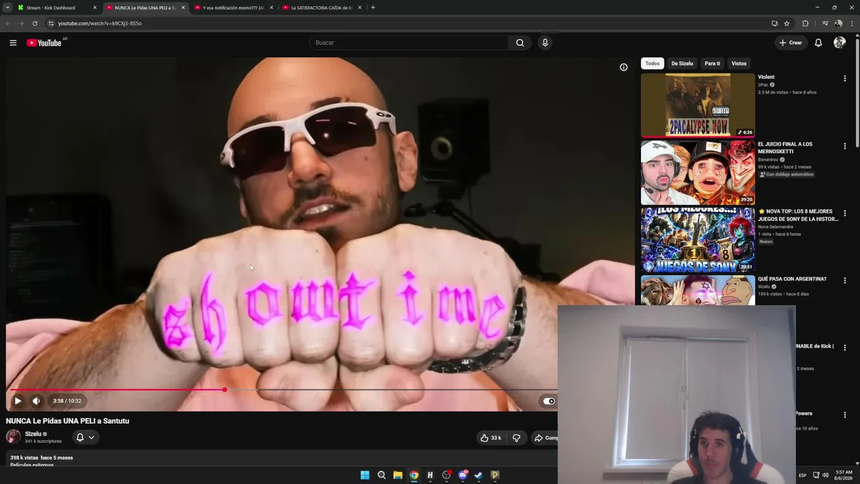Open the YouTube account avatar menu
The image size is (860, 484).
839,42
